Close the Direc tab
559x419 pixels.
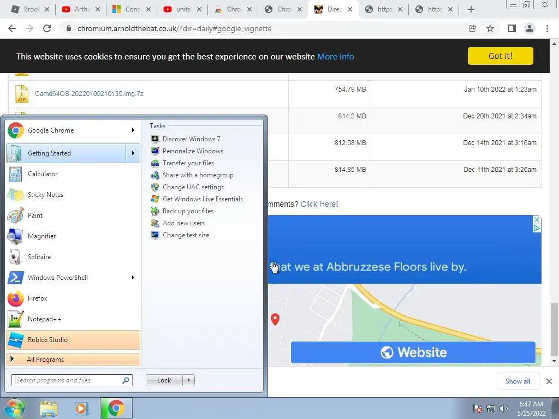(350, 9)
